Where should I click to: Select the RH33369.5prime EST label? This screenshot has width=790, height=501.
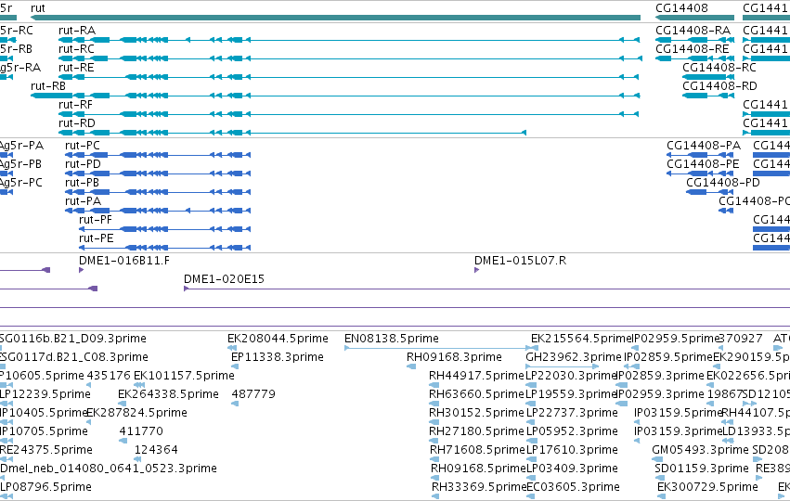point(479,487)
